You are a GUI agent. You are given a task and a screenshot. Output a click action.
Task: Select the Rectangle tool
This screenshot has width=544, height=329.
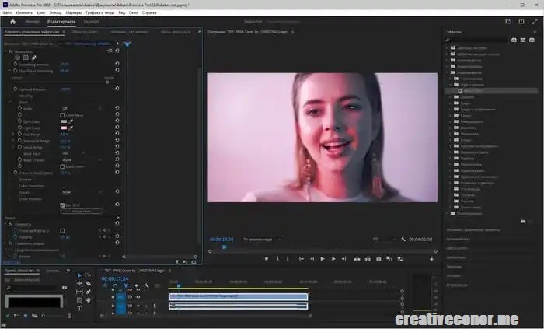(79, 300)
